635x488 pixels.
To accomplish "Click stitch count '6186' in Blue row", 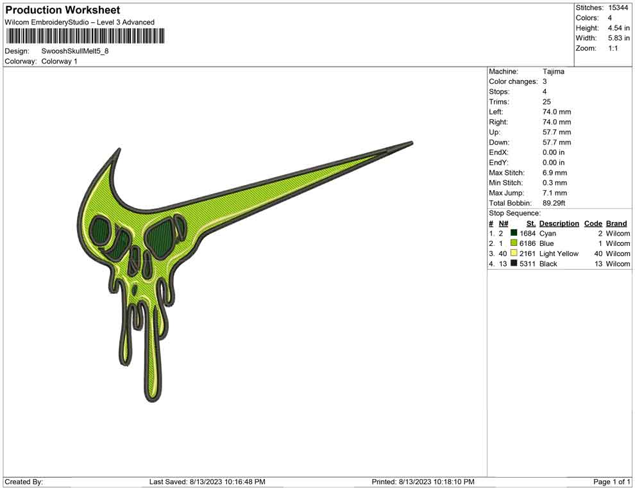I will tap(528, 243).
